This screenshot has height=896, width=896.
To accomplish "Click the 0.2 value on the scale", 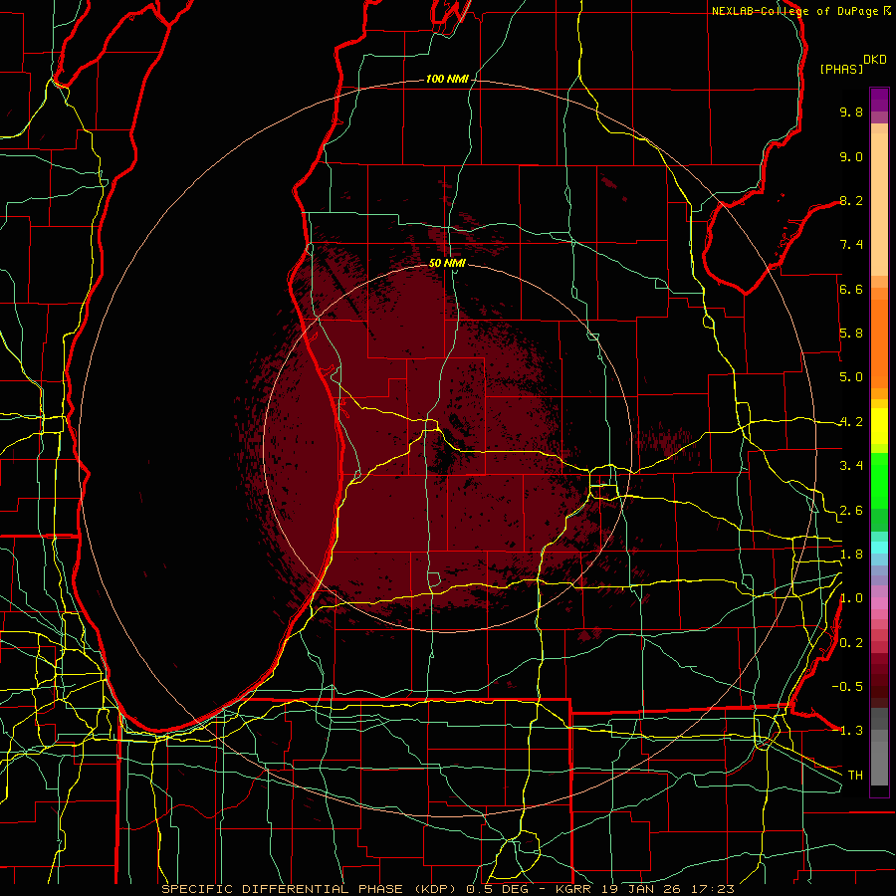I will (x=851, y=643).
